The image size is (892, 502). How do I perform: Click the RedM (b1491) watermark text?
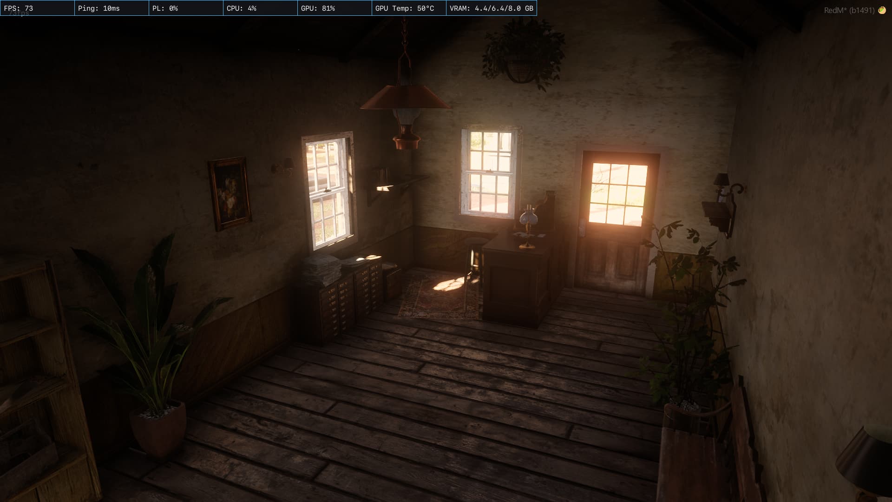coord(849,10)
